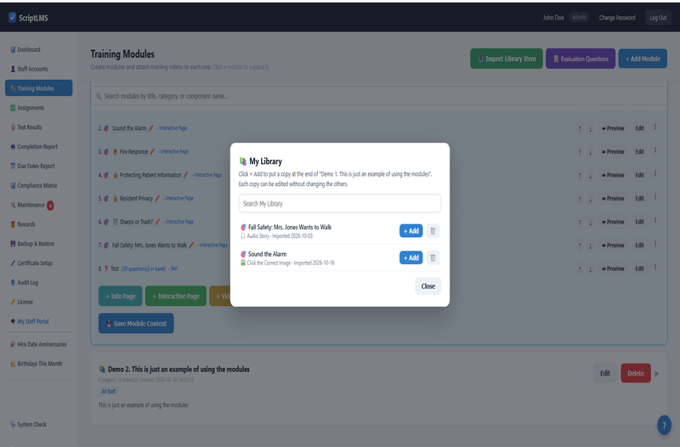
Task: Open more options for Protecting Patient Information
Action: [x=655, y=173]
